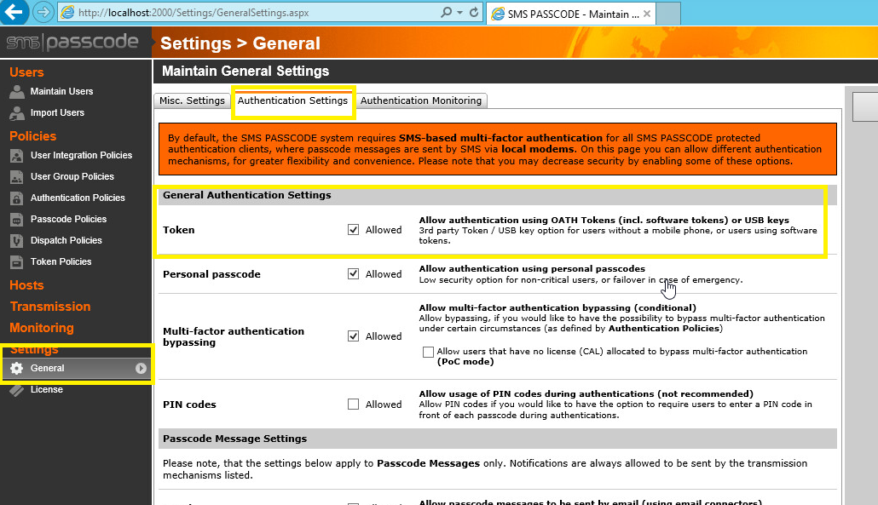Enable the PIN codes Allowed checkbox
This screenshot has height=505, width=878.
click(353, 405)
